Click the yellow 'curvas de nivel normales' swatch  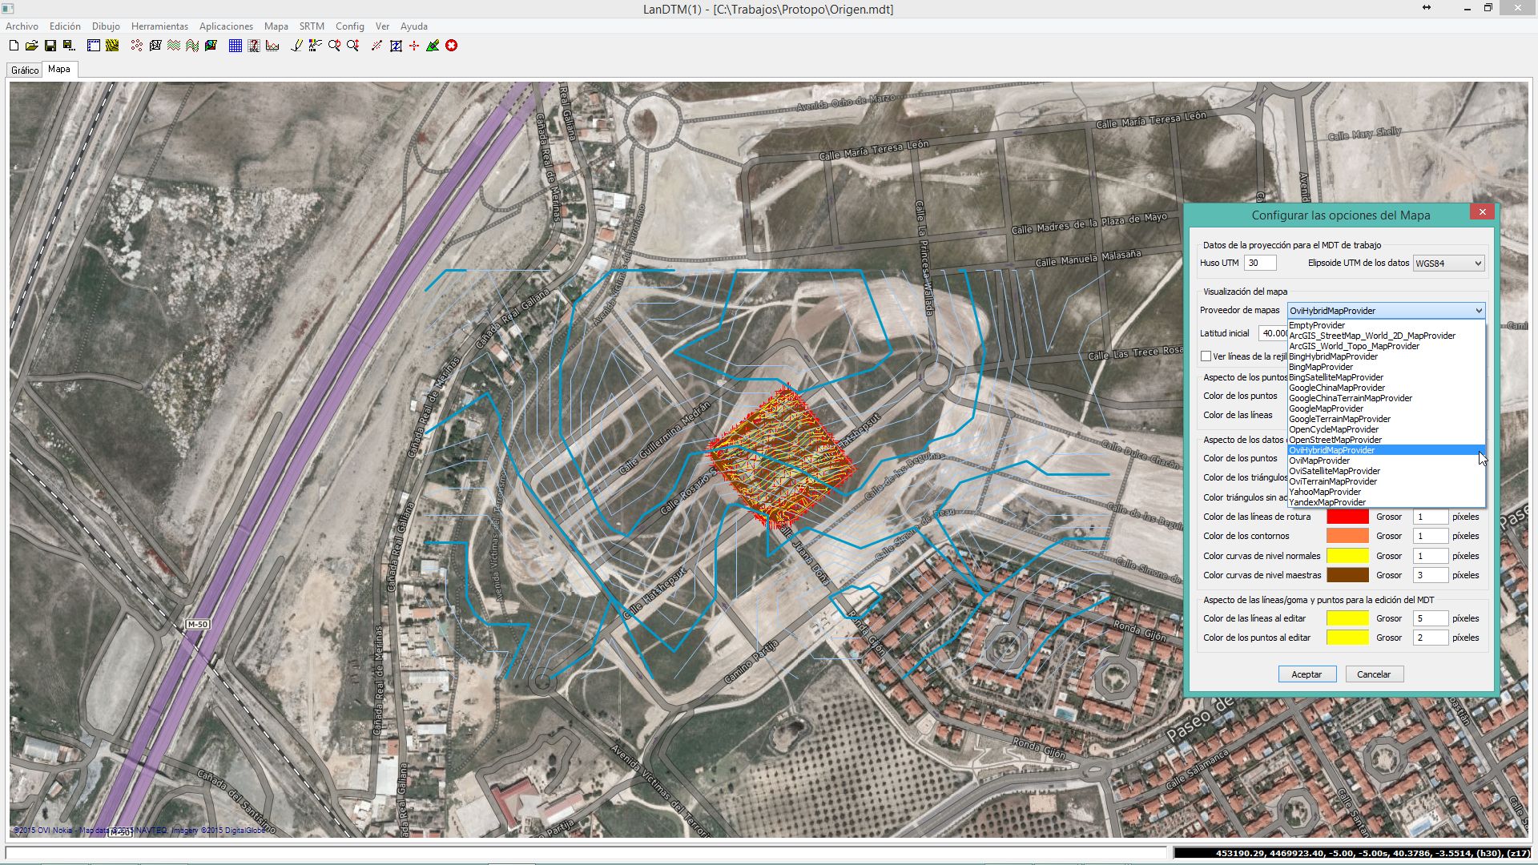click(x=1347, y=556)
